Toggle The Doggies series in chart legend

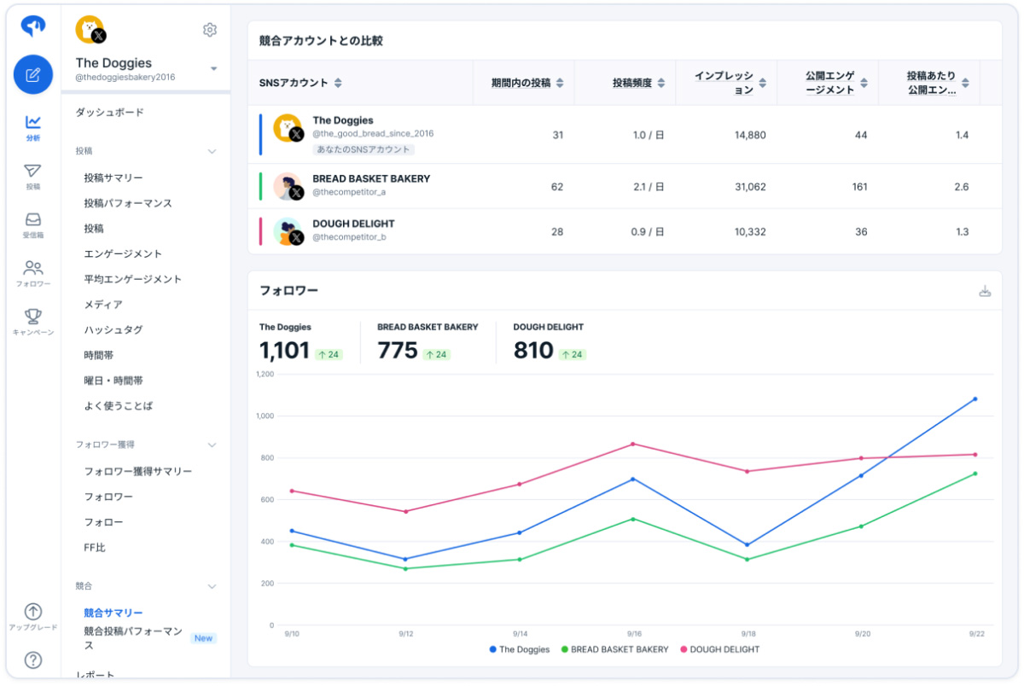pyautogui.click(x=520, y=649)
